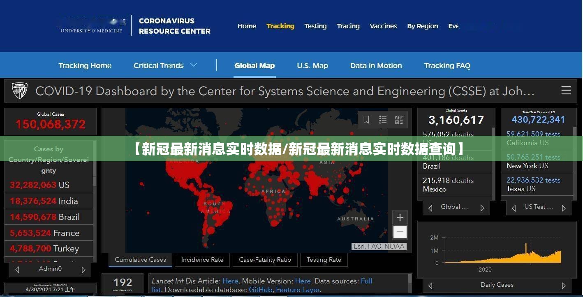
Task: Open the Lancet article Here link
Action: pos(230,281)
